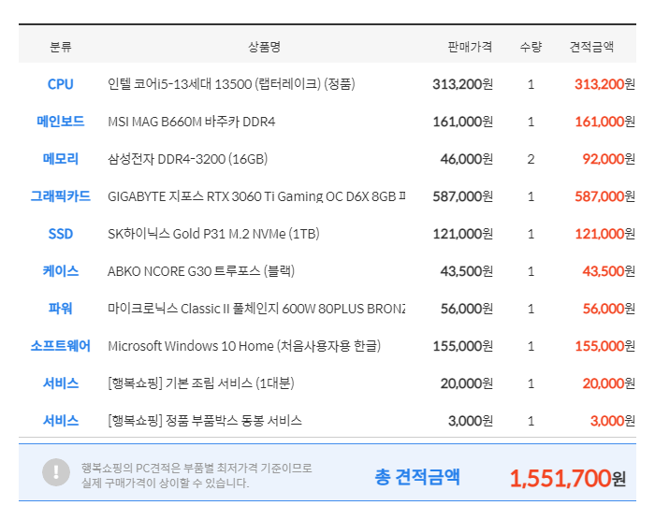Click the SSD sale price 121,000원
Screen dimensions: 655x520
(463, 234)
